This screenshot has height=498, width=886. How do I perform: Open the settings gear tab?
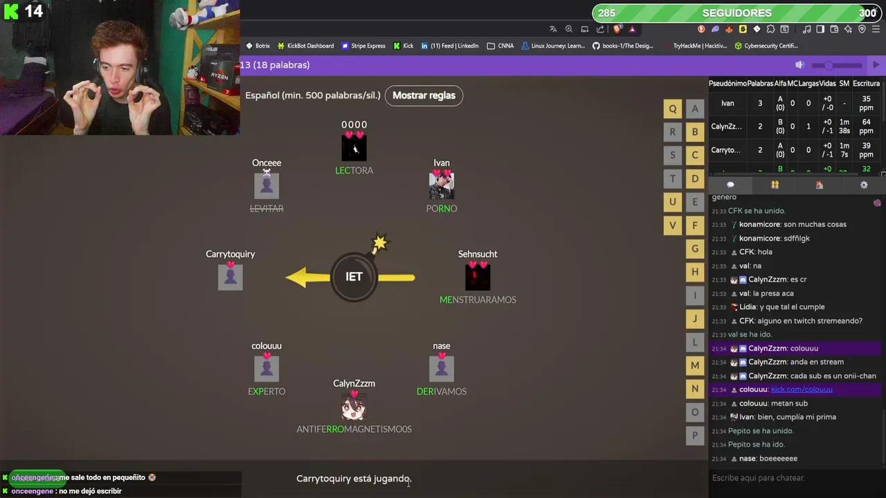click(x=864, y=185)
